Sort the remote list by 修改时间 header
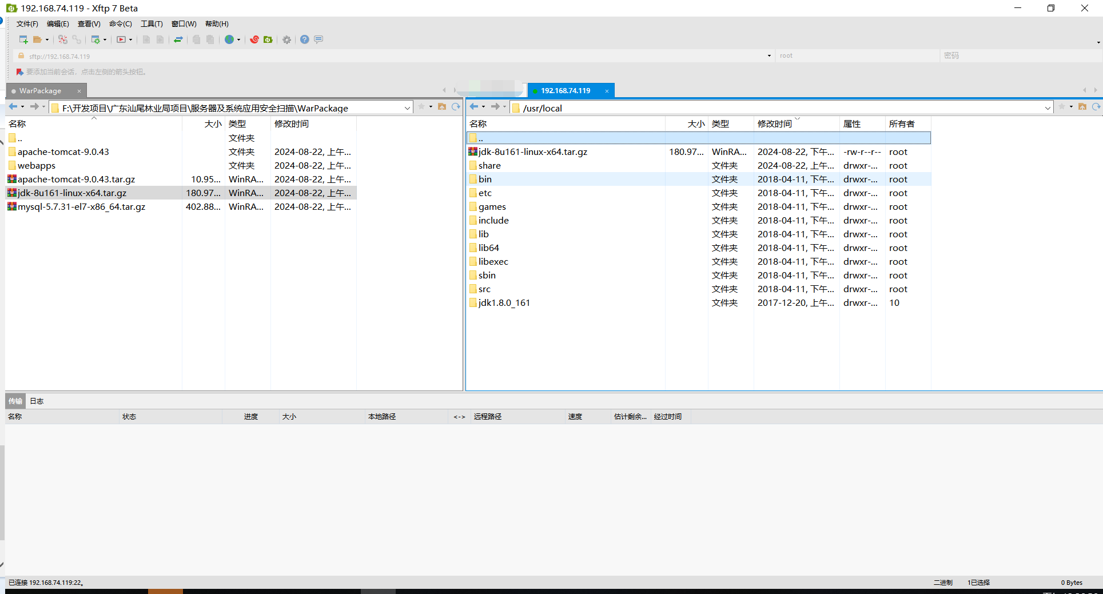Viewport: 1103px width, 594px height. pyautogui.click(x=797, y=124)
